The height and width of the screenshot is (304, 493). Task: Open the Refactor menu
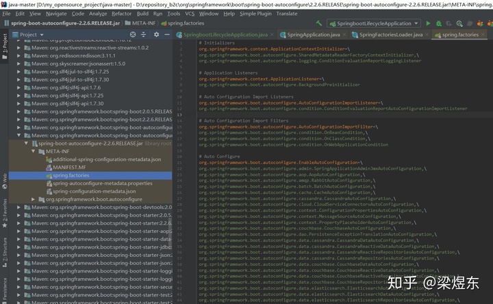pos(122,14)
